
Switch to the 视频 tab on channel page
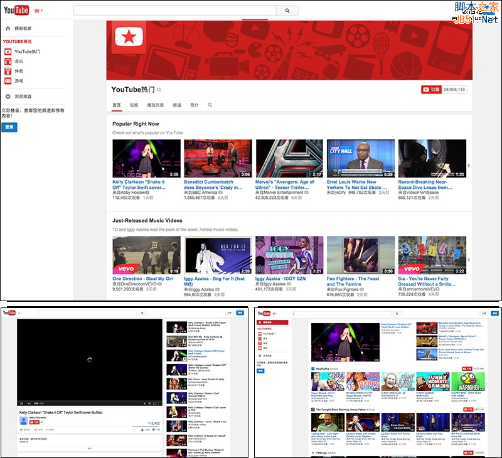click(x=134, y=105)
